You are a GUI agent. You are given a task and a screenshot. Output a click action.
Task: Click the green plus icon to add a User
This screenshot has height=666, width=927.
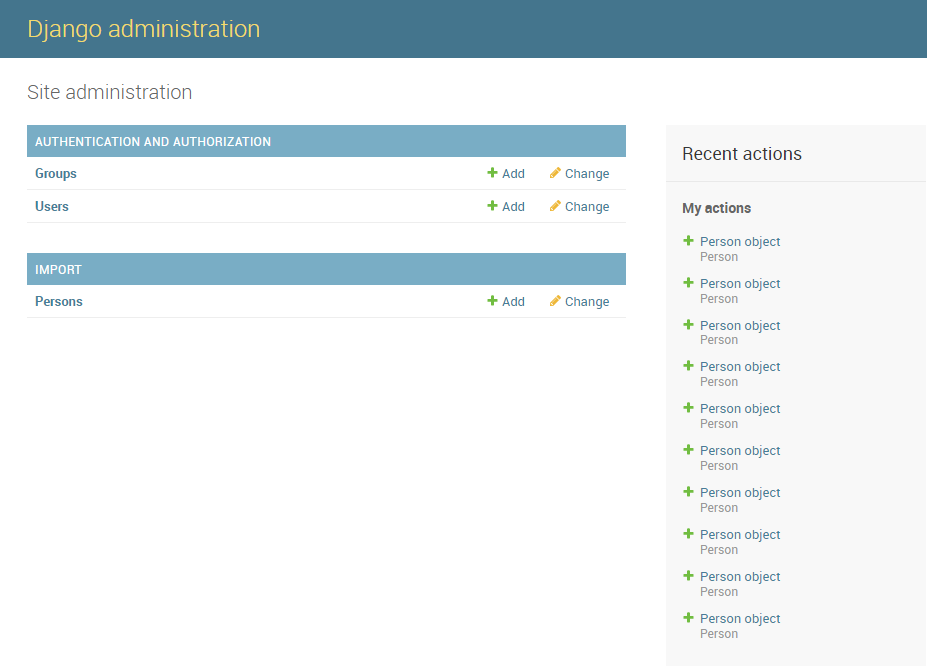(491, 206)
